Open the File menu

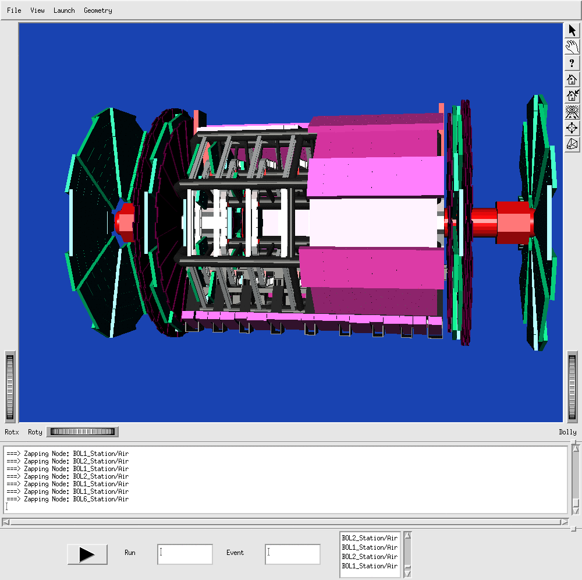[14, 10]
